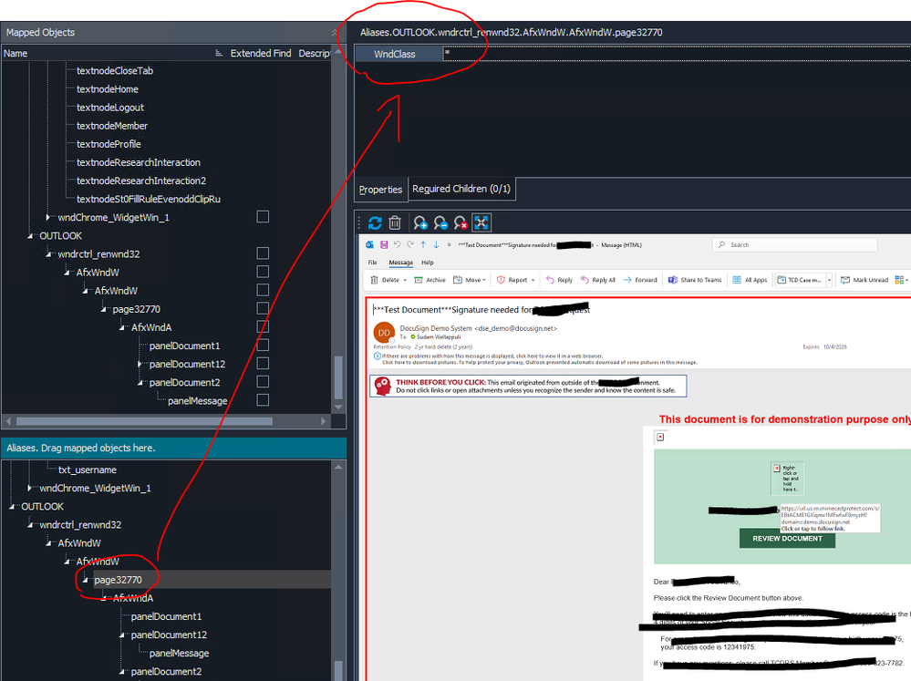Collapse OUTLOOK node in Aliases tree

pyautogui.click(x=12, y=507)
